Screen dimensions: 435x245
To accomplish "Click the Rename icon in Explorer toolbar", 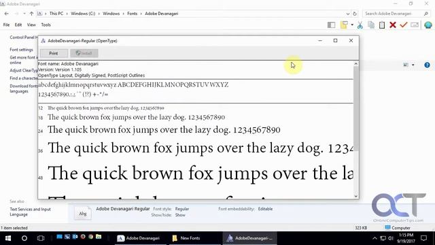I will click(415, 25).
